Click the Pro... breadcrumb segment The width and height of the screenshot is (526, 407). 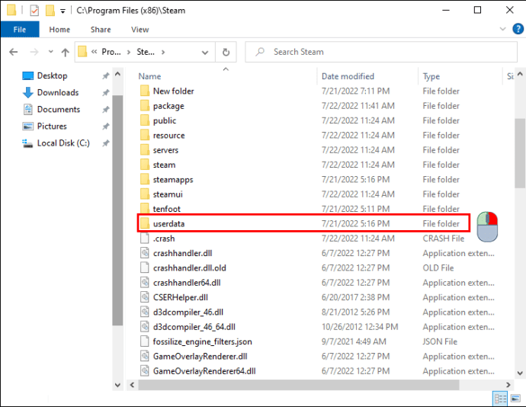(111, 52)
